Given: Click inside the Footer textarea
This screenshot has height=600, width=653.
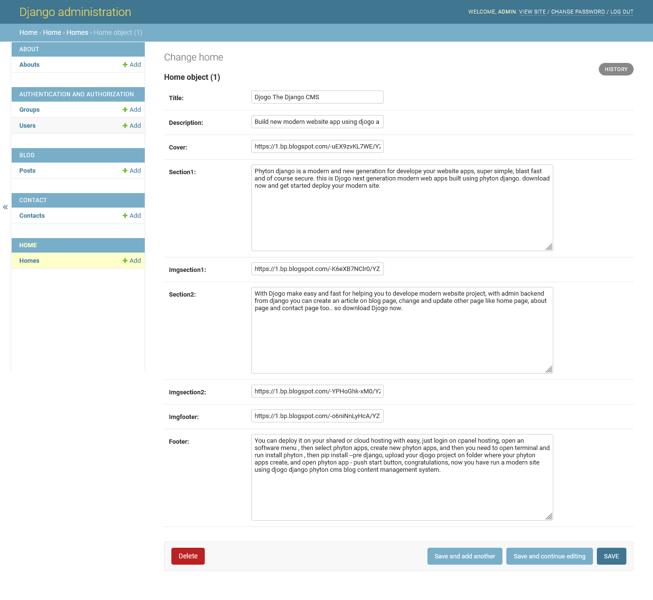Looking at the screenshot, I should [x=402, y=477].
